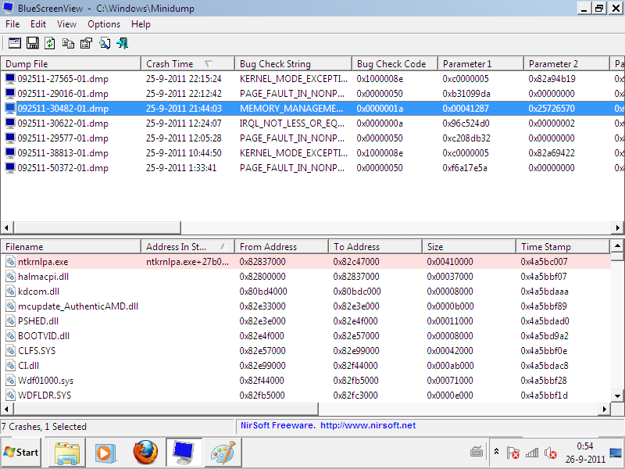Open Properties using the toolbar icon
The height and width of the screenshot is (469, 625).
86,43
